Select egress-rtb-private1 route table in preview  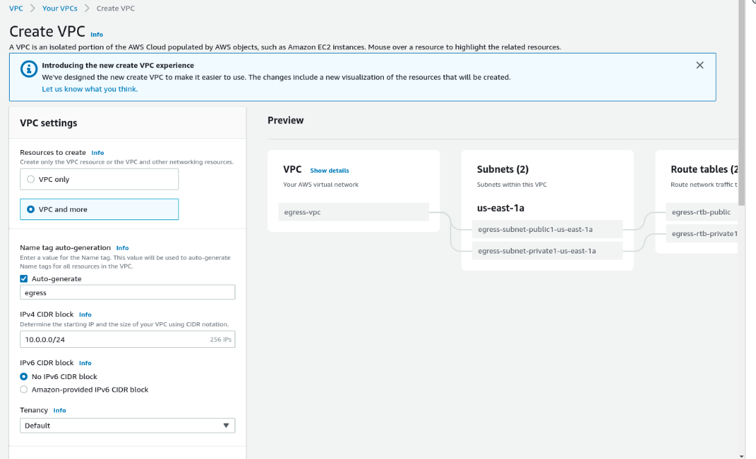click(702, 233)
